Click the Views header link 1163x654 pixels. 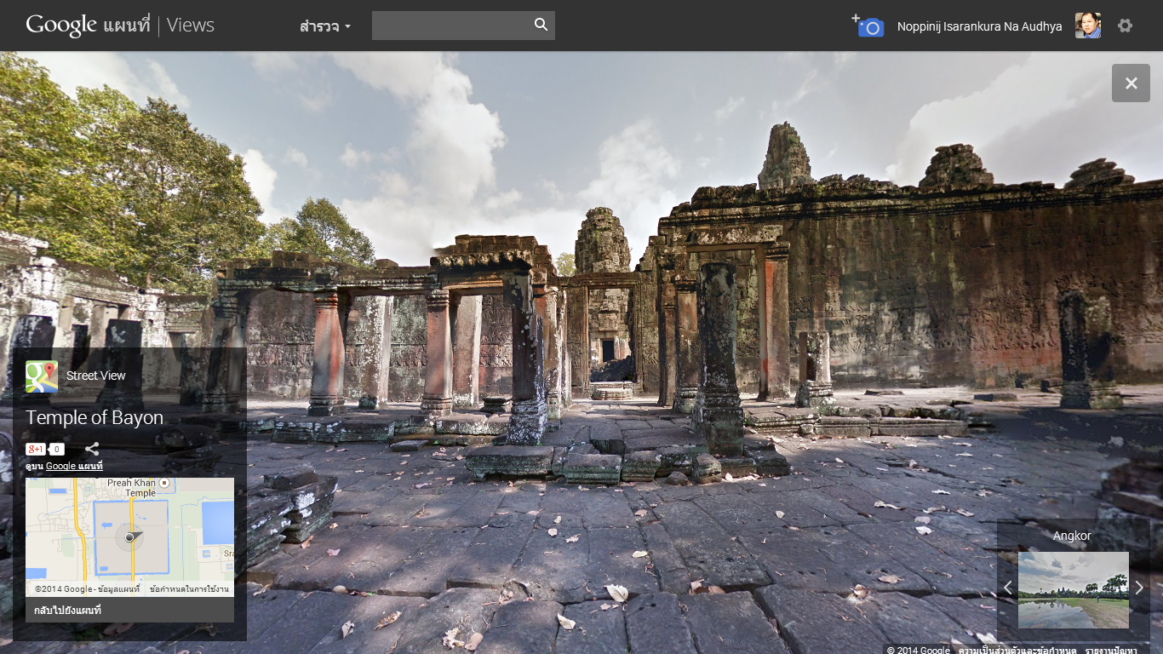click(191, 26)
